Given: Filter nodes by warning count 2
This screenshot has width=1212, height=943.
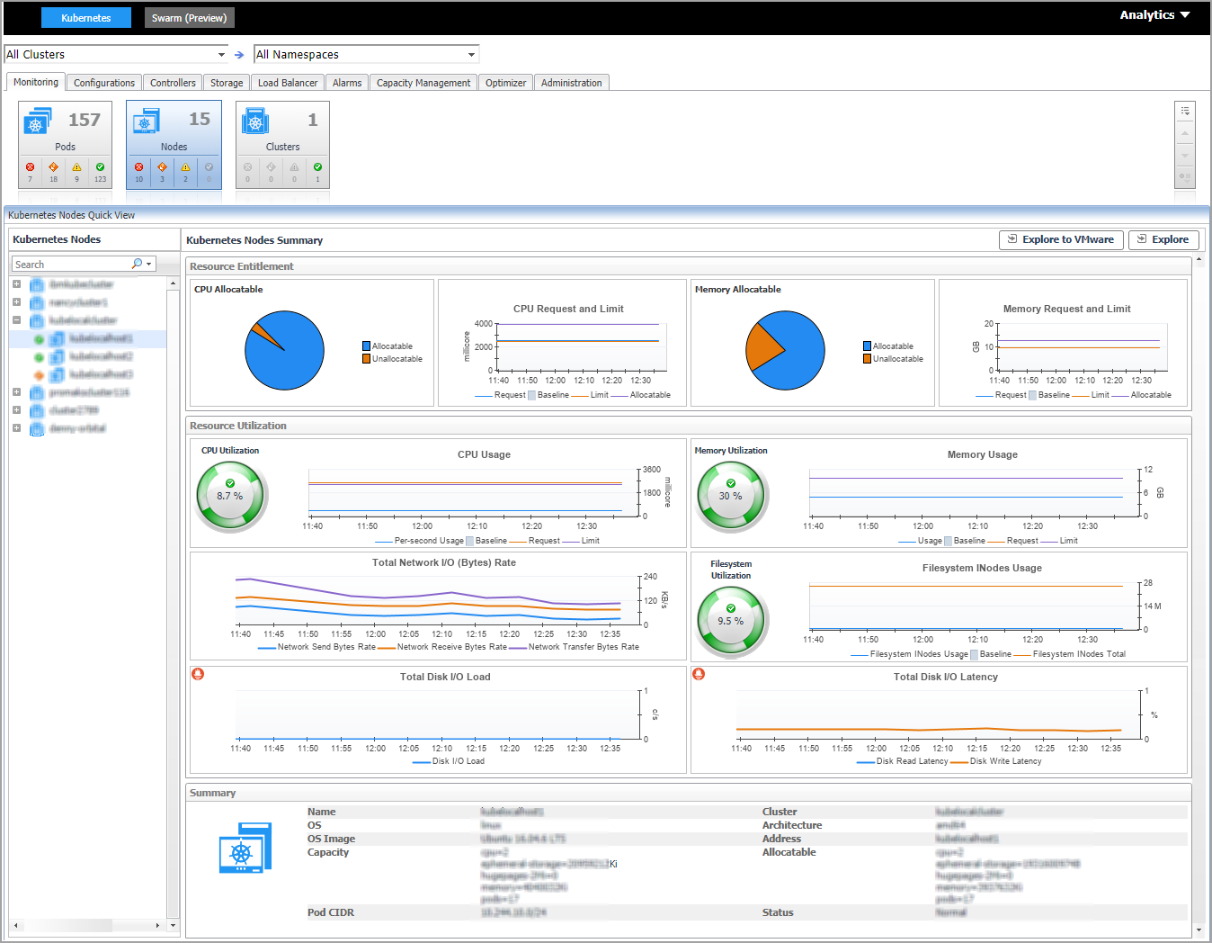Looking at the screenshot, I should pyautogui.click(x=186, y=171).
